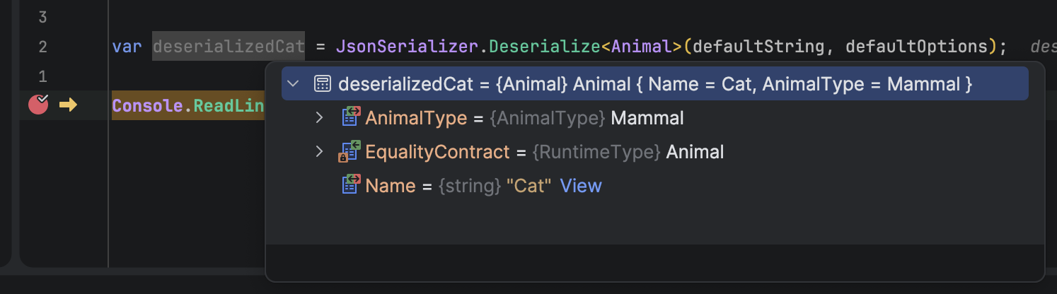1057x294 pixels.
Task: Click line number 3 in the gutter
Action: (x=42, y=17)
